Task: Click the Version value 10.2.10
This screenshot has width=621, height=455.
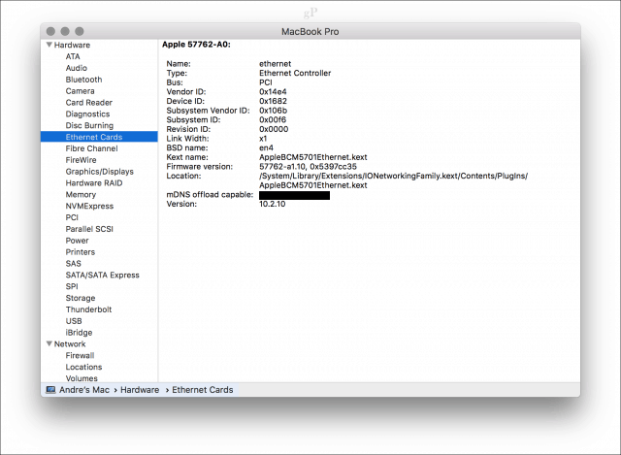Action: [273, 204]
